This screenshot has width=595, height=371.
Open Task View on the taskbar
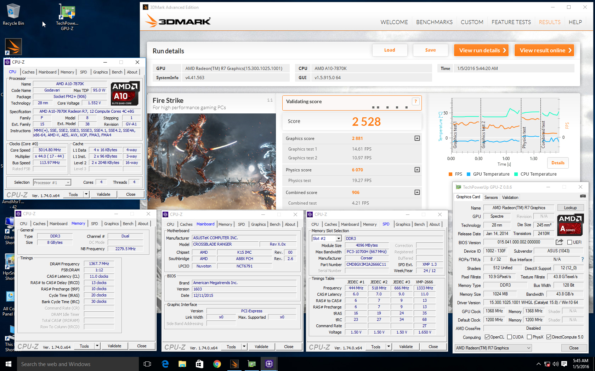147,364
